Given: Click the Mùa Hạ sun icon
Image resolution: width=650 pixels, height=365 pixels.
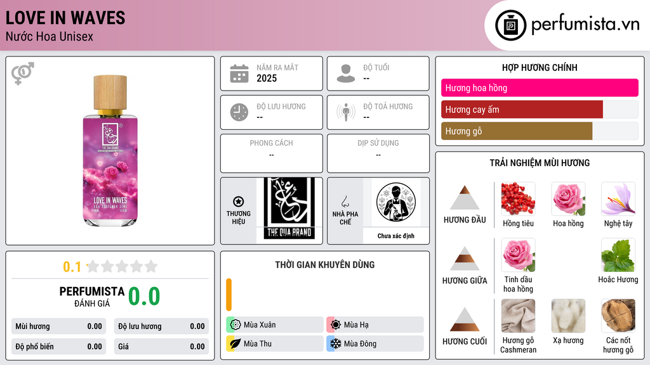Looking at the screenshot, I should (x=336, y=324).
